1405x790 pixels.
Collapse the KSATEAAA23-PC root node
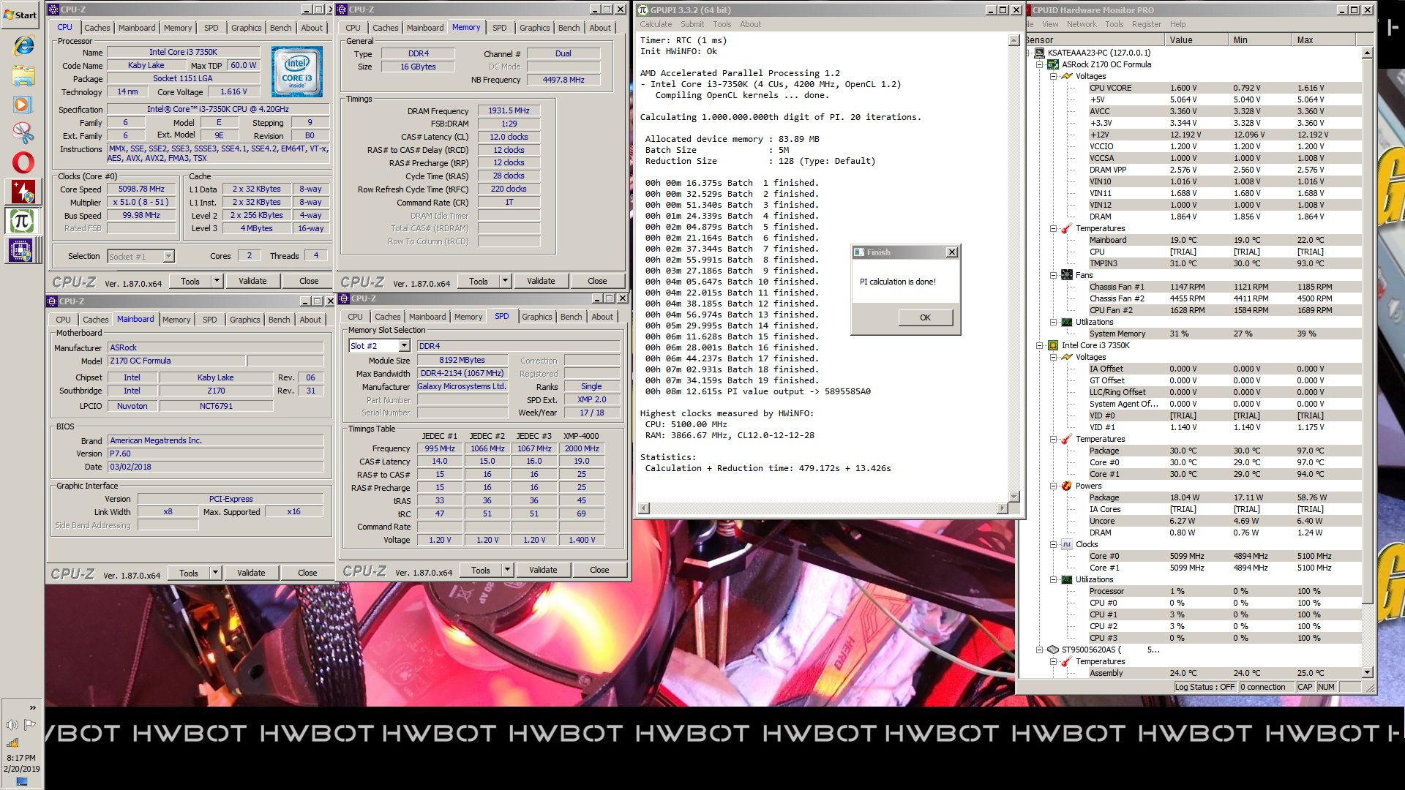click(1027, 53)
